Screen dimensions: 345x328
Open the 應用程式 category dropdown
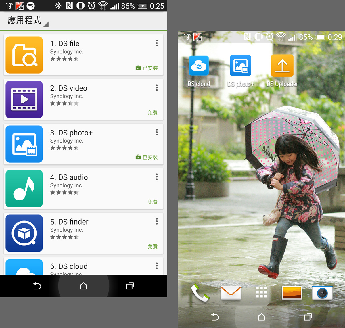point(28,20)
